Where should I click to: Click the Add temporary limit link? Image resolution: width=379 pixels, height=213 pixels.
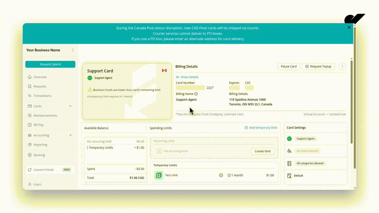261,128
